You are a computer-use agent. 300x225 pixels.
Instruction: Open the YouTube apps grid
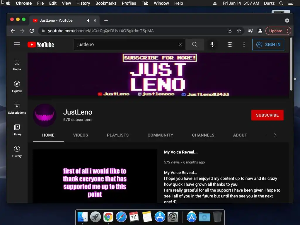[230, 45]
